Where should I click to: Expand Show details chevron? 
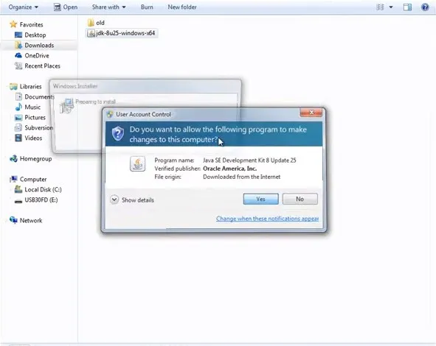click(x=114, y=200)
